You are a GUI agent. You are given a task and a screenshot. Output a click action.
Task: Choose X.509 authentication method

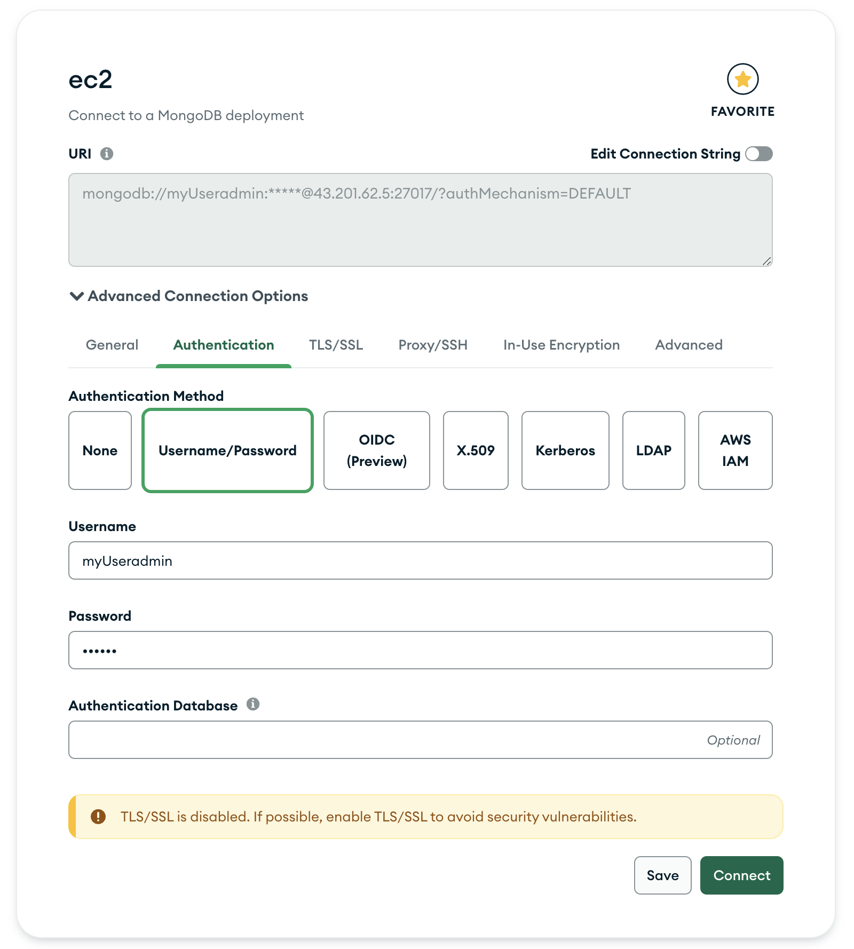pyautogui.click(x=476, y=450)
